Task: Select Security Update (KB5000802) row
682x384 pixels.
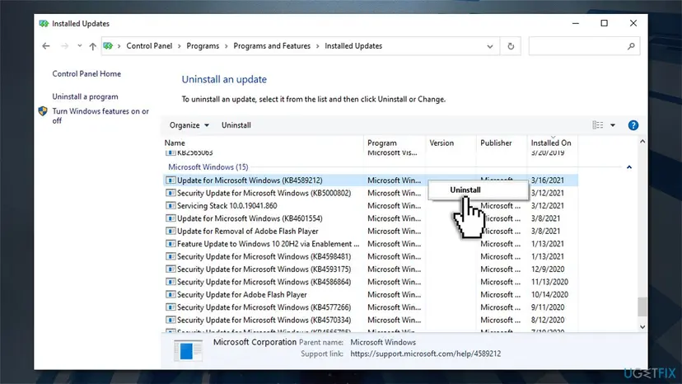Action: (371, 193)
